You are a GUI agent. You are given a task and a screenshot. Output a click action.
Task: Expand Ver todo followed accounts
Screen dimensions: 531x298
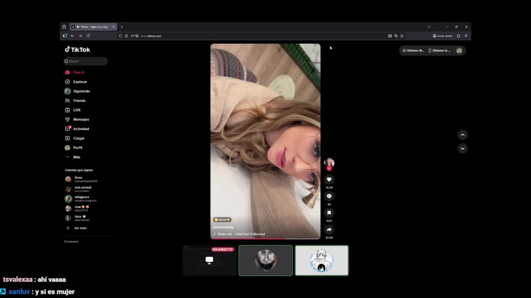point(80,228)
